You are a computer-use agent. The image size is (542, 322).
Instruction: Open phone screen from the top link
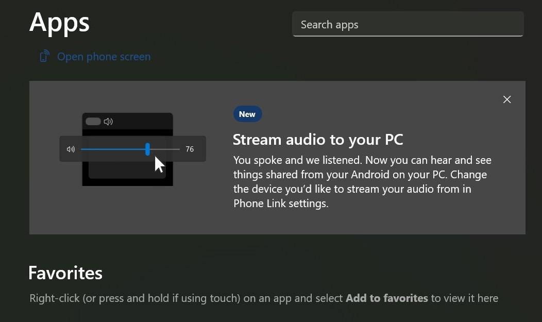click(104, 56)
